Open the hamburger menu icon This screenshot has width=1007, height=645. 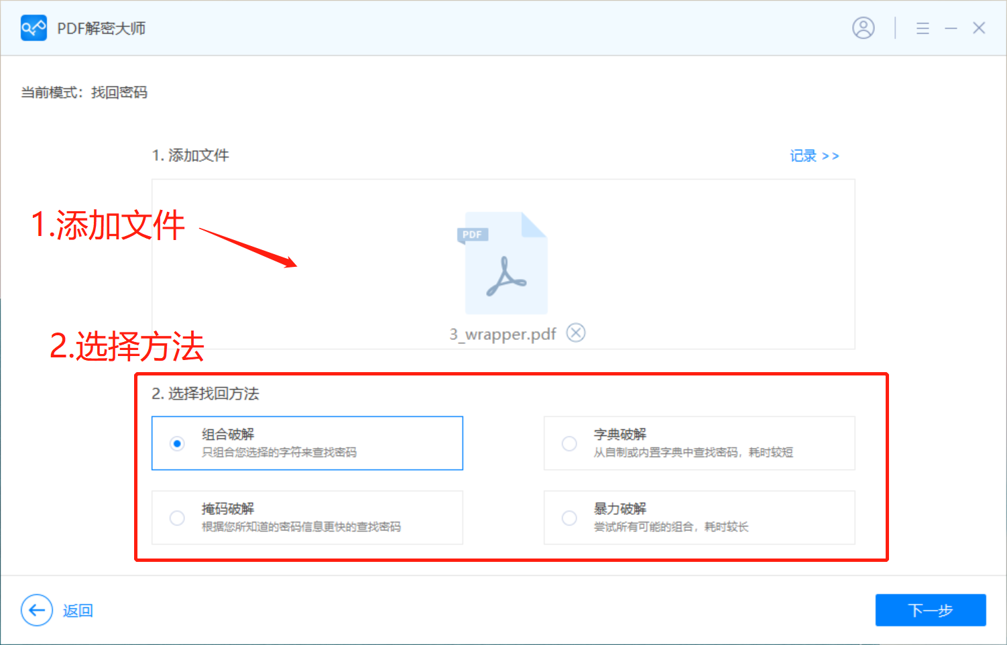pos(923,27)
